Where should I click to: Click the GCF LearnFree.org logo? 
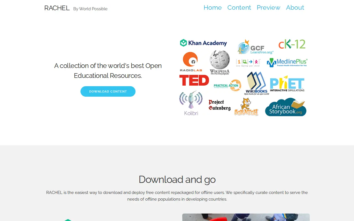255,47
